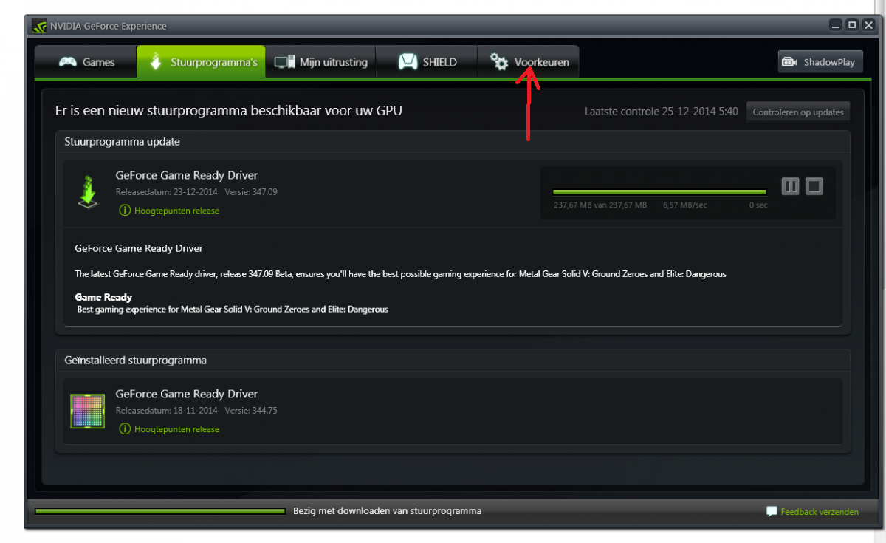Image resolution: width=886 pixels, height=543 pixels.
Task: Click 'Bezig met downloaden van stuurprogramma' status
Action: point(387,510)
